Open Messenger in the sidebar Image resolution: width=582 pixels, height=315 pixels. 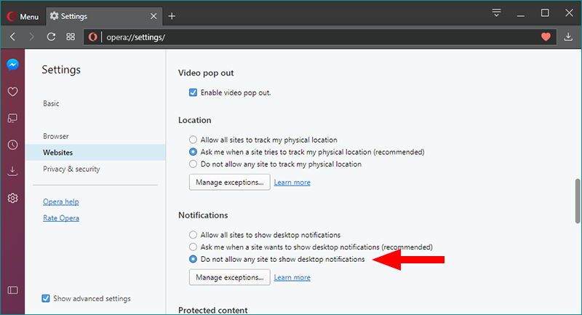pyautogui.click(x=12, y=65)
